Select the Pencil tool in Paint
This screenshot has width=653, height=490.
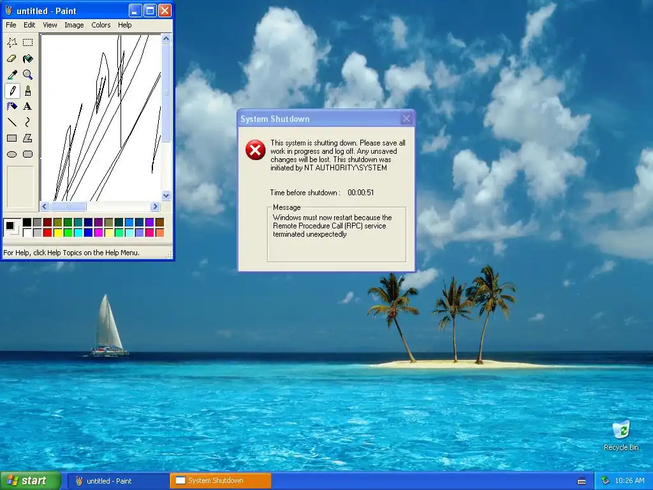[x=12, y=91]
